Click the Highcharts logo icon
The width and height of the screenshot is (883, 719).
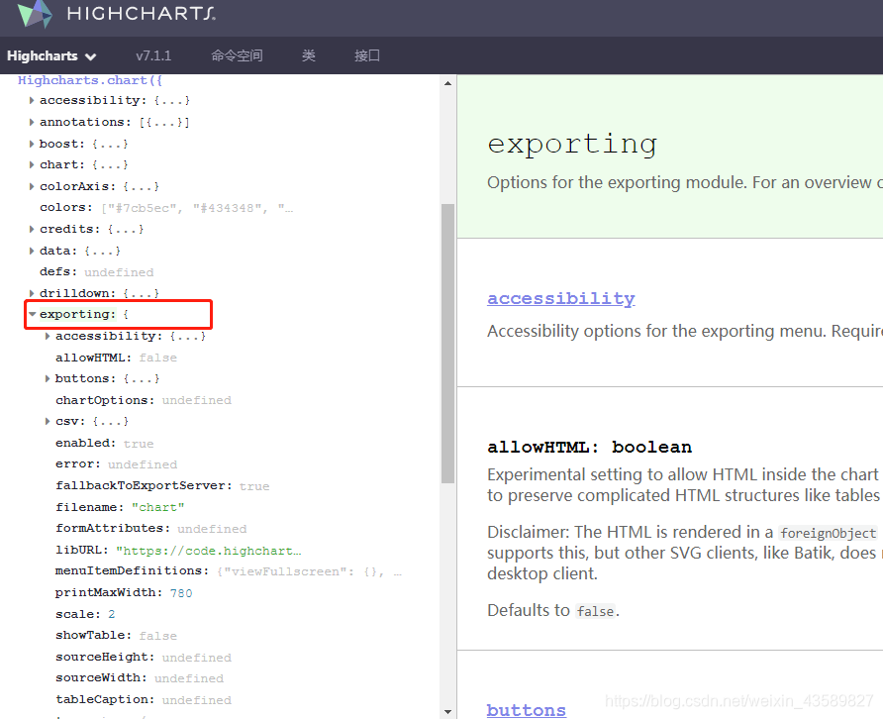35,14
